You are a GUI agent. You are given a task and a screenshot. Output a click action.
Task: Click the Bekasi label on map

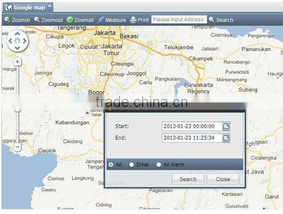[x=129, y=36]
